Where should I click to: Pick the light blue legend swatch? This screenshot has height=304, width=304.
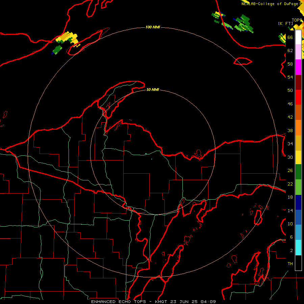[x=298, y=232]
